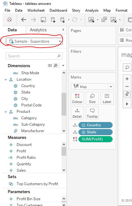Open the Dimensions pane options dropdown arrow
Screen dimensions: 132x206
[x=63, y=66]
